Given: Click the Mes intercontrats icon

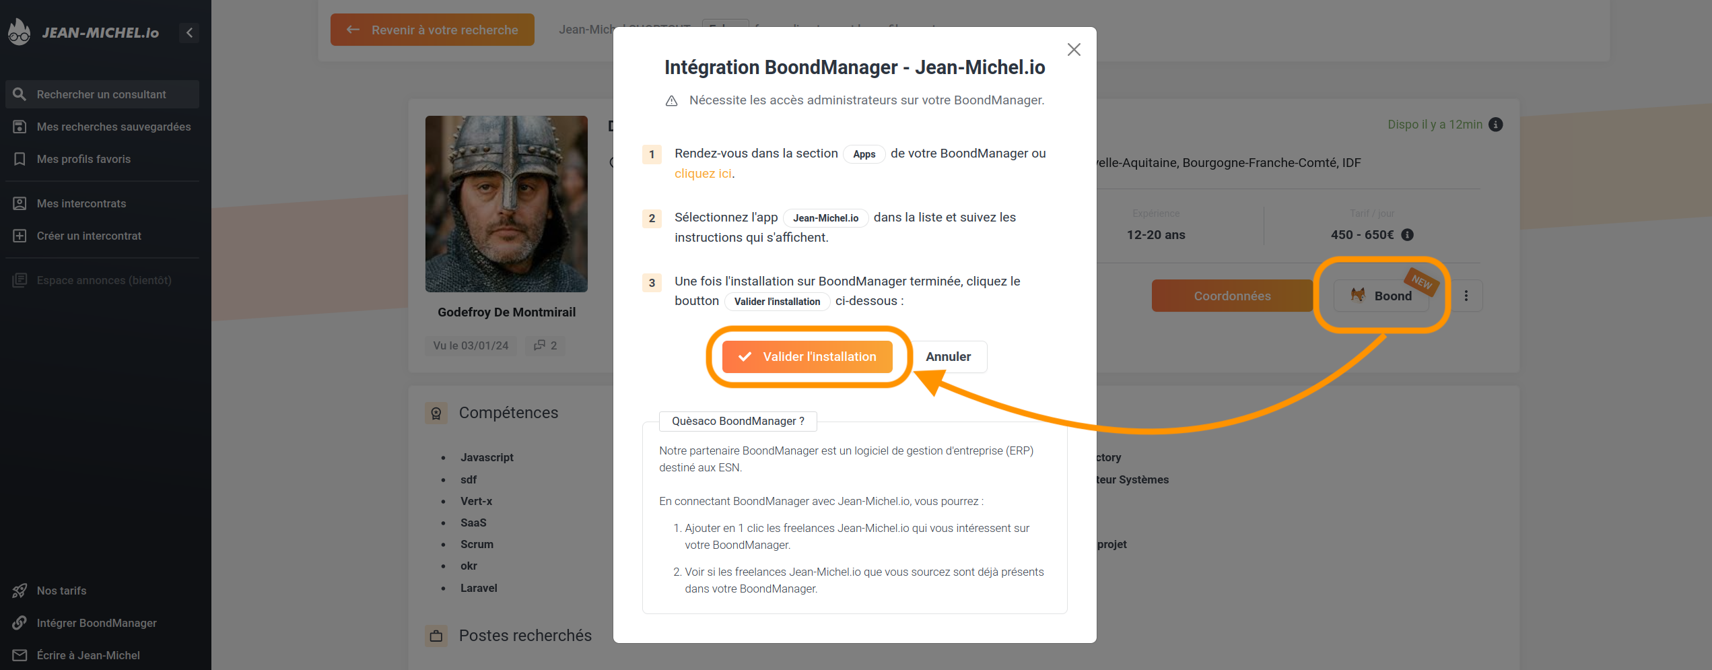Looking at the screenshot, I should [x=20, y=203].
